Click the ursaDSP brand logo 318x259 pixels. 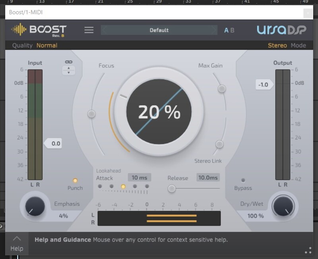281,30
